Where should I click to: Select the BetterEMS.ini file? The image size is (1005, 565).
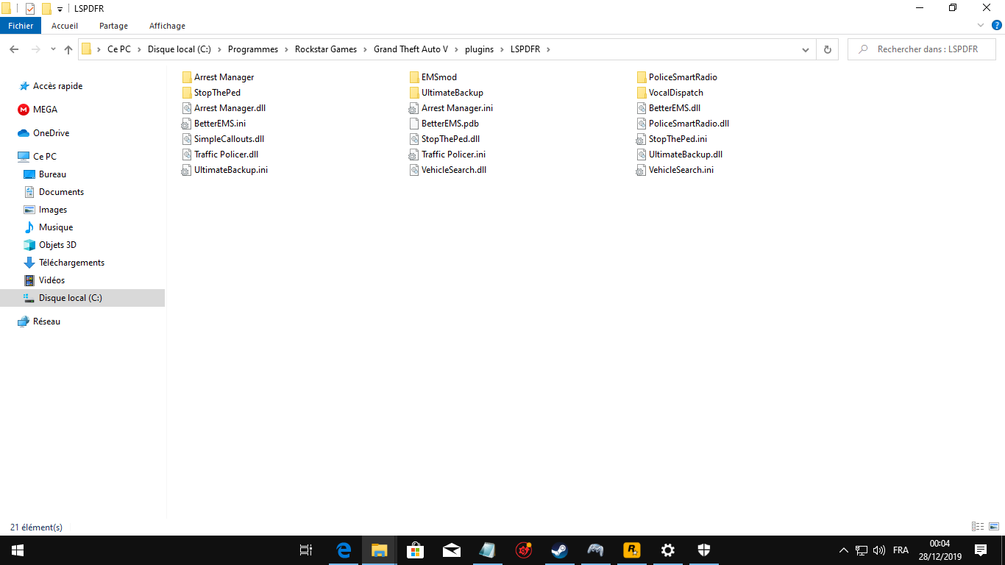click(213, 124)
